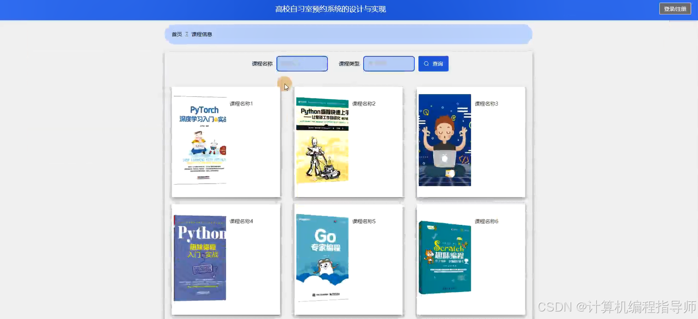
Task: Click the 课程名称2 label
Action: click(x=364, y=104)
